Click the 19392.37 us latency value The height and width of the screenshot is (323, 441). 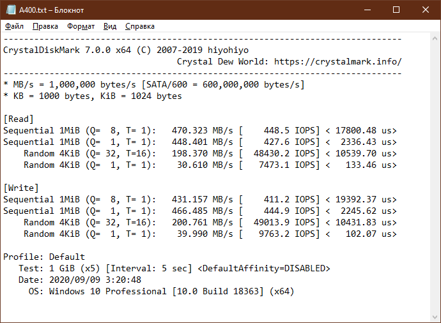pyautogui.click(x=364, y=199)
